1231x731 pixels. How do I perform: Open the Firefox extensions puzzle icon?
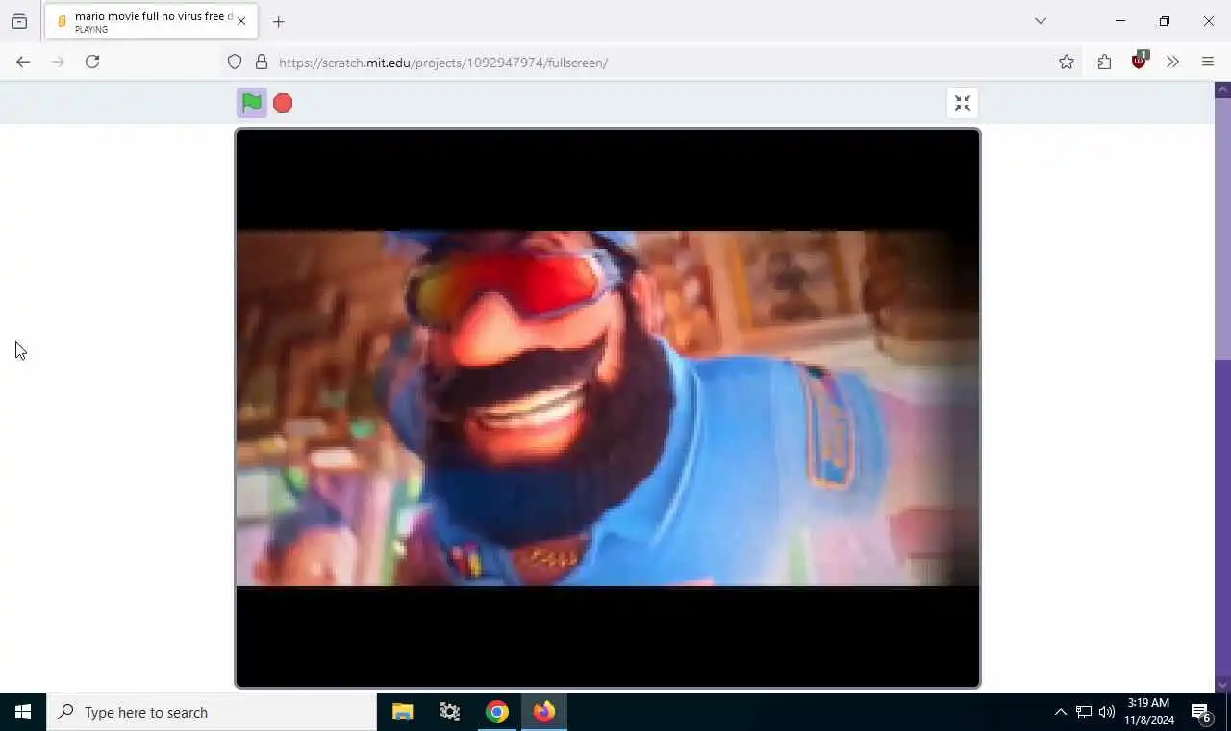pyautogui.click(x=1104, y=62)
